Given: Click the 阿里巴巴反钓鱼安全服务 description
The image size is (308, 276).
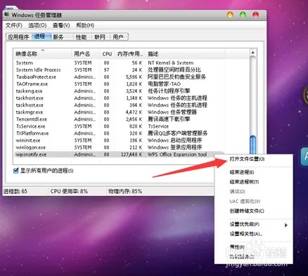Looking at the screenshot, I should coord(177,77).
